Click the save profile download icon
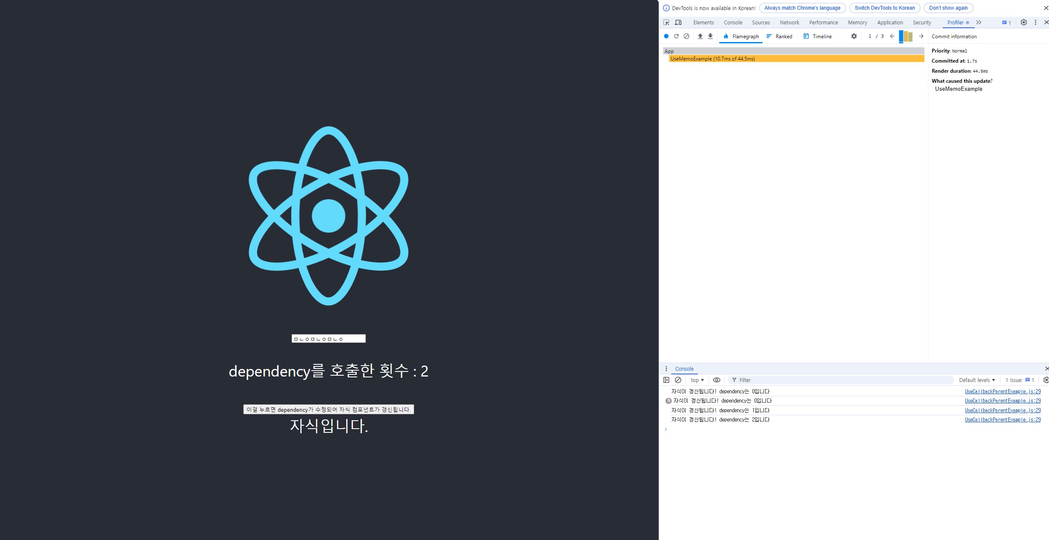 [x=710, y=36]
